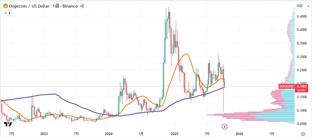
Task: Click the 0.2500 price axis label
Action: coord(301,70)
